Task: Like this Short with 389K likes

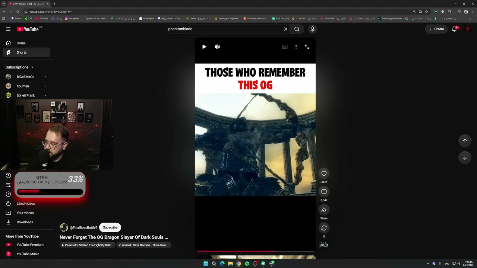Action: (x=324, y=173)
